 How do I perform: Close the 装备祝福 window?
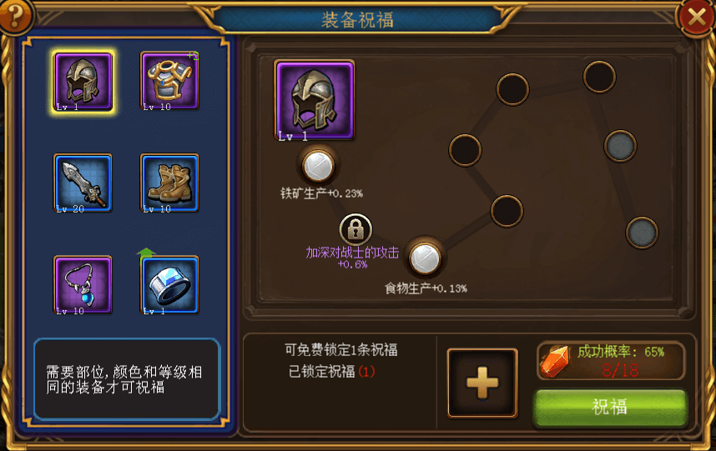696,18
